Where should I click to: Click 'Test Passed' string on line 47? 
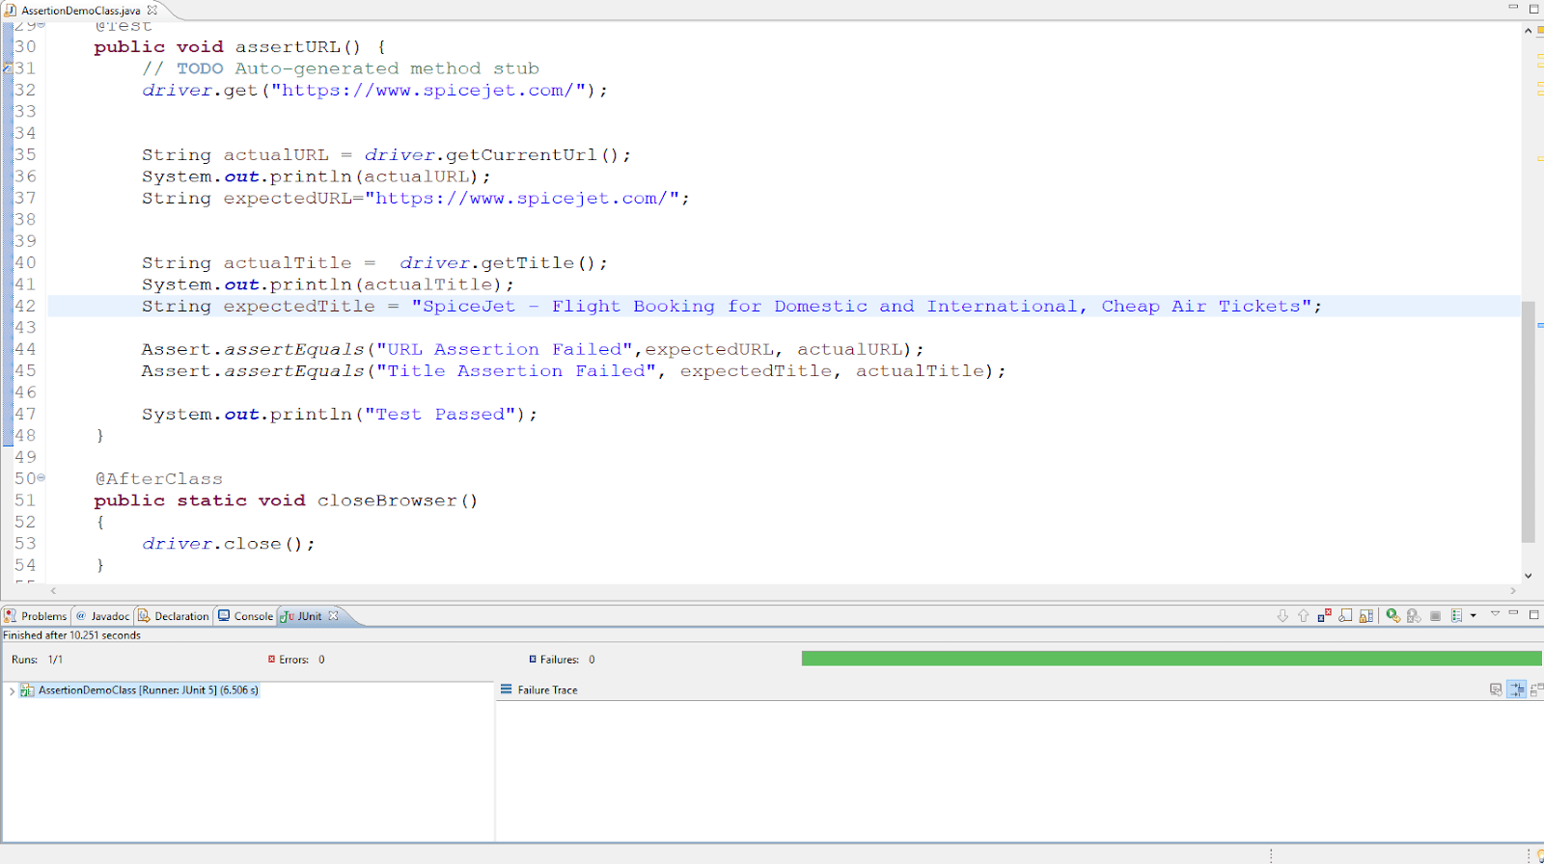(439, 414)
